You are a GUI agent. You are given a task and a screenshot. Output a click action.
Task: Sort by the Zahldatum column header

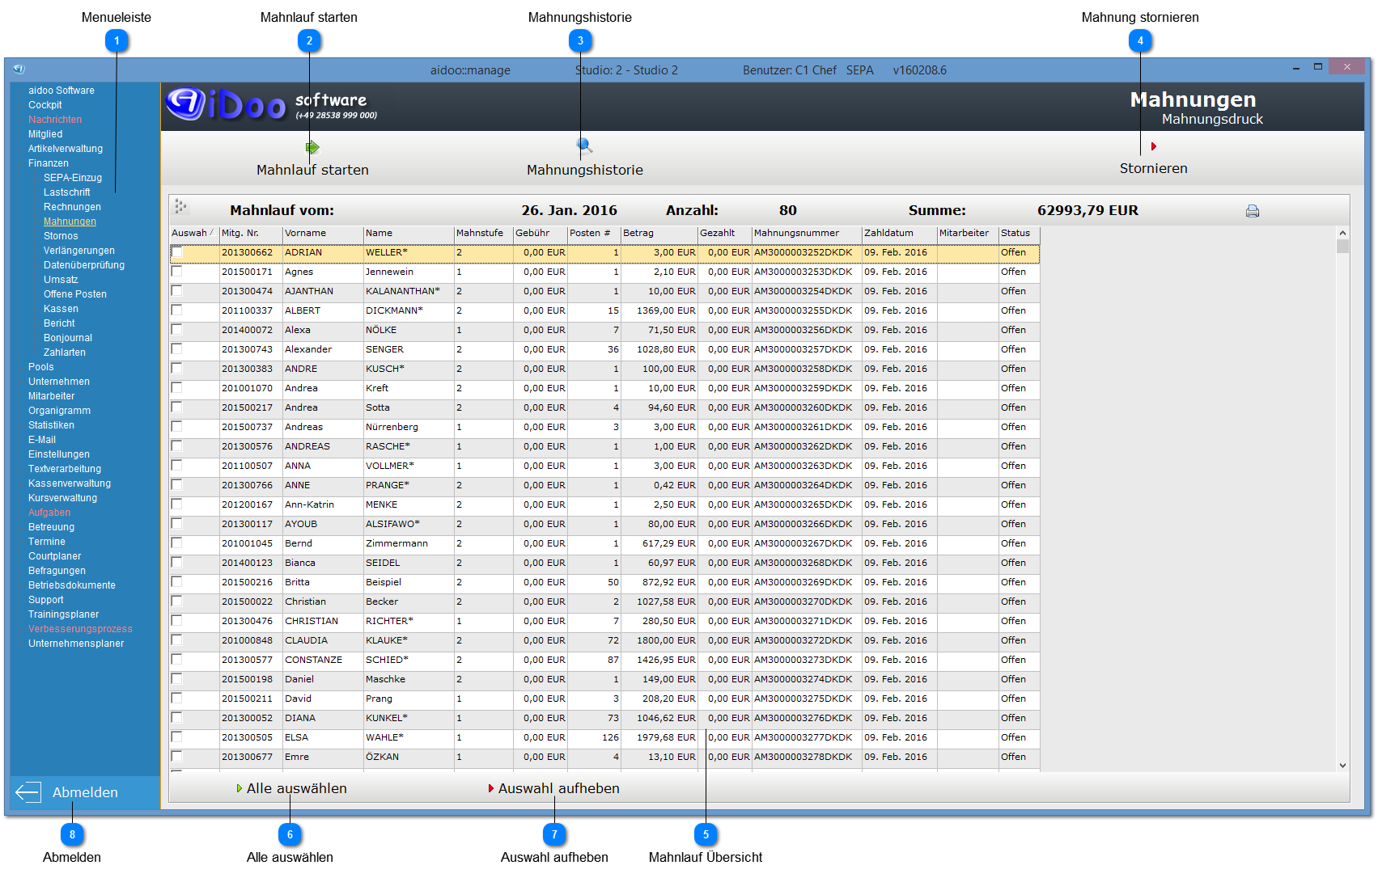pos(900,233)
